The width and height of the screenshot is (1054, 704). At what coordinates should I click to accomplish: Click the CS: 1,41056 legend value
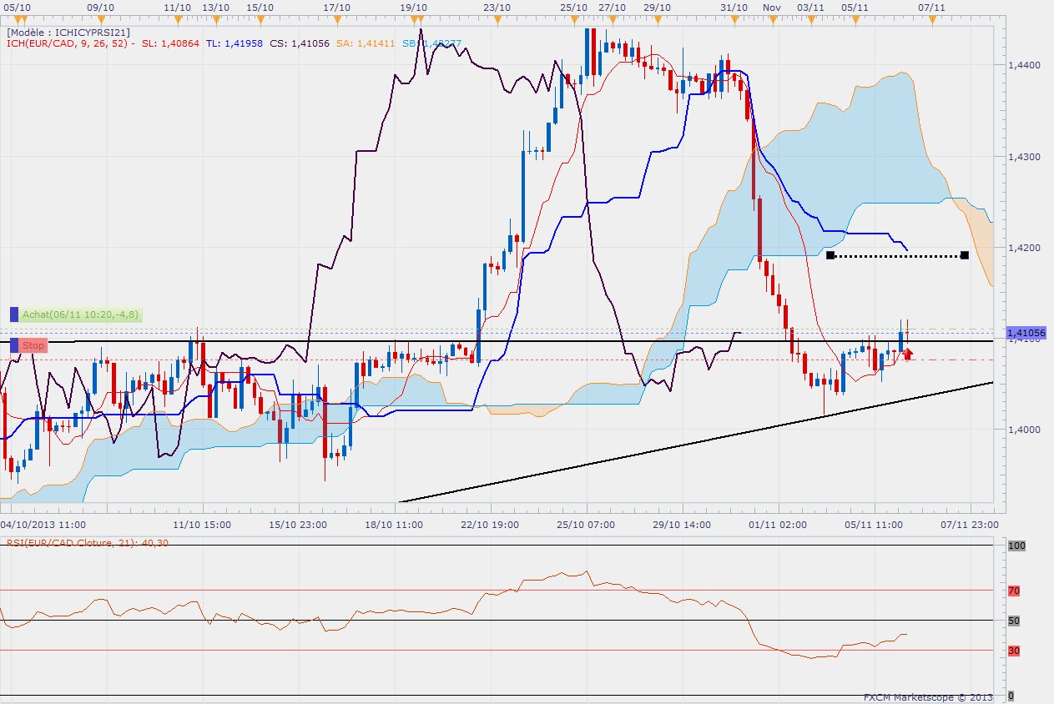point(300,43)
